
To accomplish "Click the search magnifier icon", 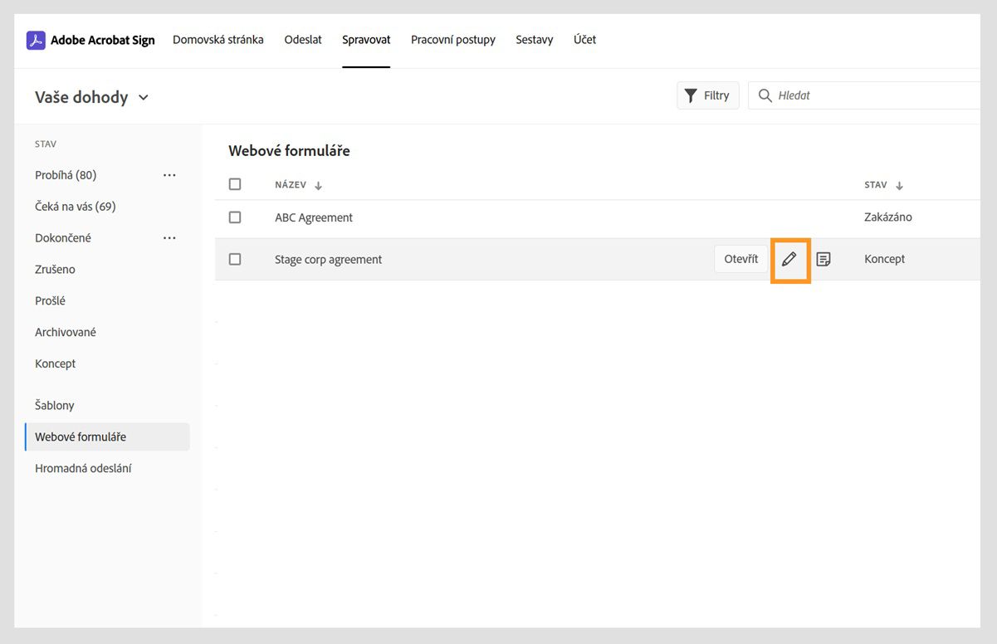I will tap(765, 95).
